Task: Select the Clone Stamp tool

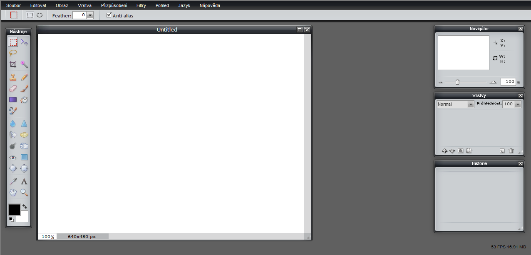Action: [13, 77]
